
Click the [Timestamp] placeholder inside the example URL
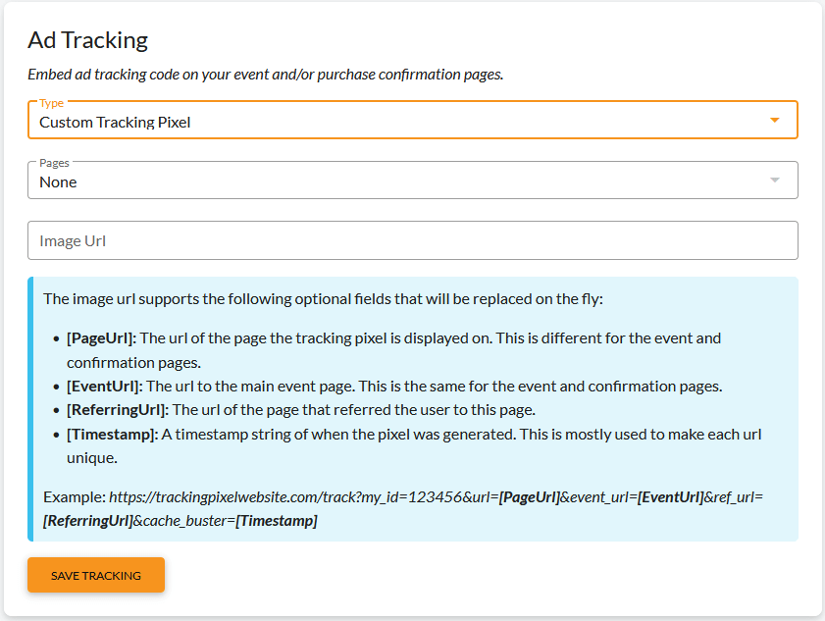point(277,521)
